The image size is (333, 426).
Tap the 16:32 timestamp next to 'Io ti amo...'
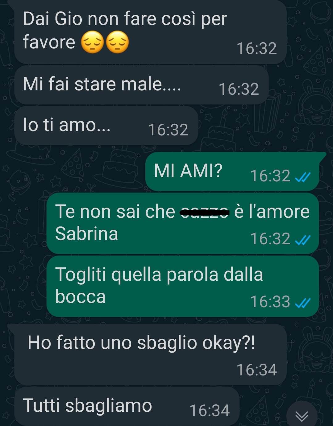[168, 130]
